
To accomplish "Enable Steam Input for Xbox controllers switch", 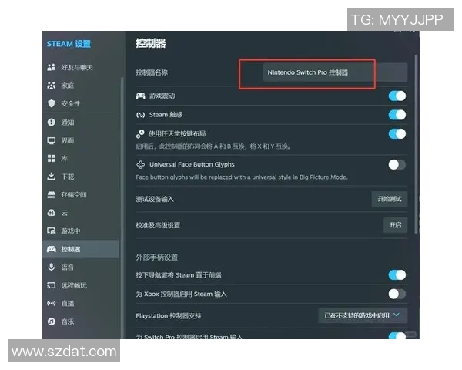I will (x=397, y=294).
